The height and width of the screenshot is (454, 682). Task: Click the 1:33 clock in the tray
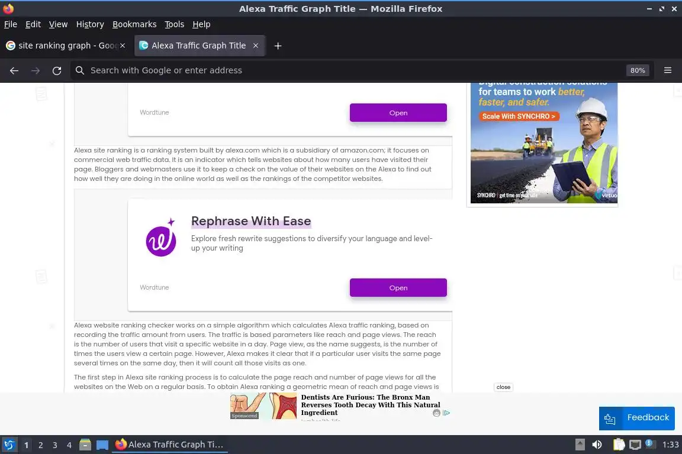point(670,445)
